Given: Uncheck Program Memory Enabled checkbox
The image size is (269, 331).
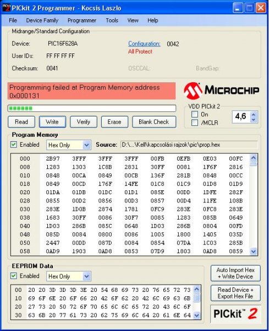Looking at the screenshot, I should pos(14,145).
